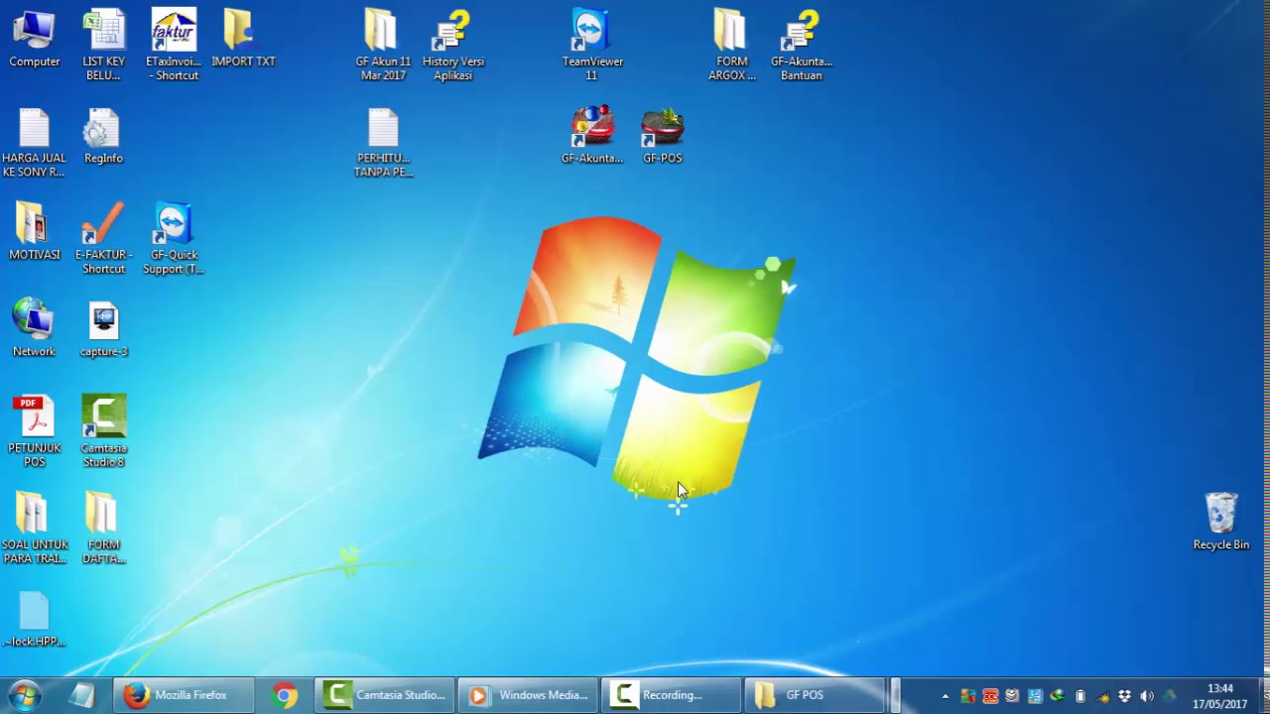
Task: Select the GF-Quick Support shortcut
Action: click(x=174, y=239)
